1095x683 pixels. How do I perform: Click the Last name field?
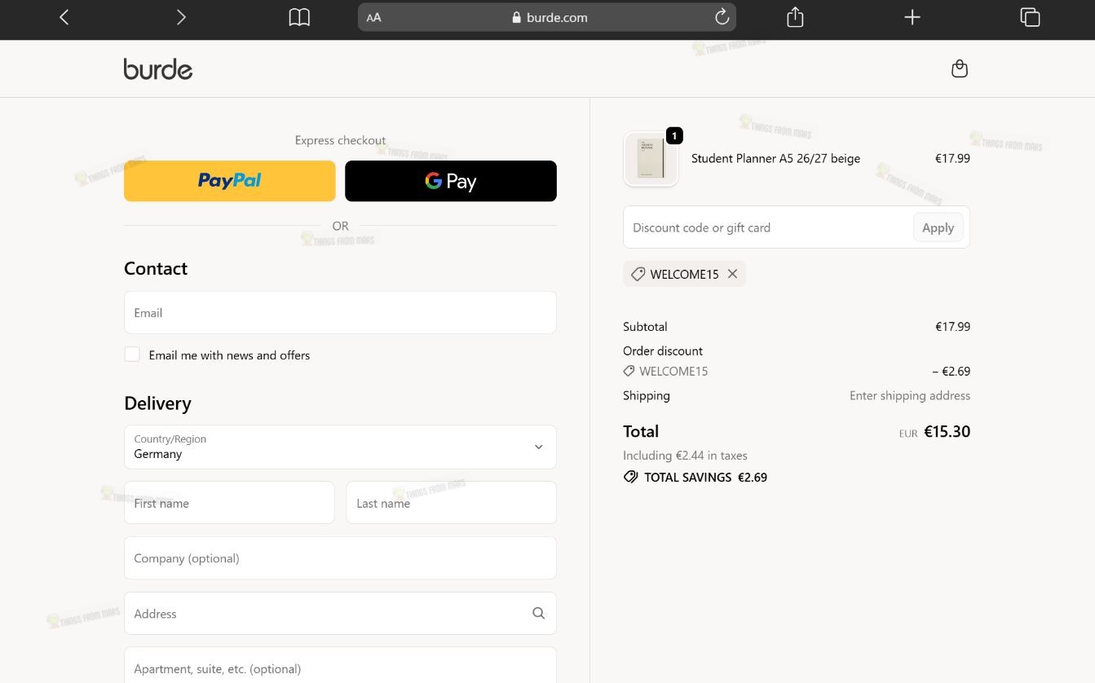tap(452, 503)
